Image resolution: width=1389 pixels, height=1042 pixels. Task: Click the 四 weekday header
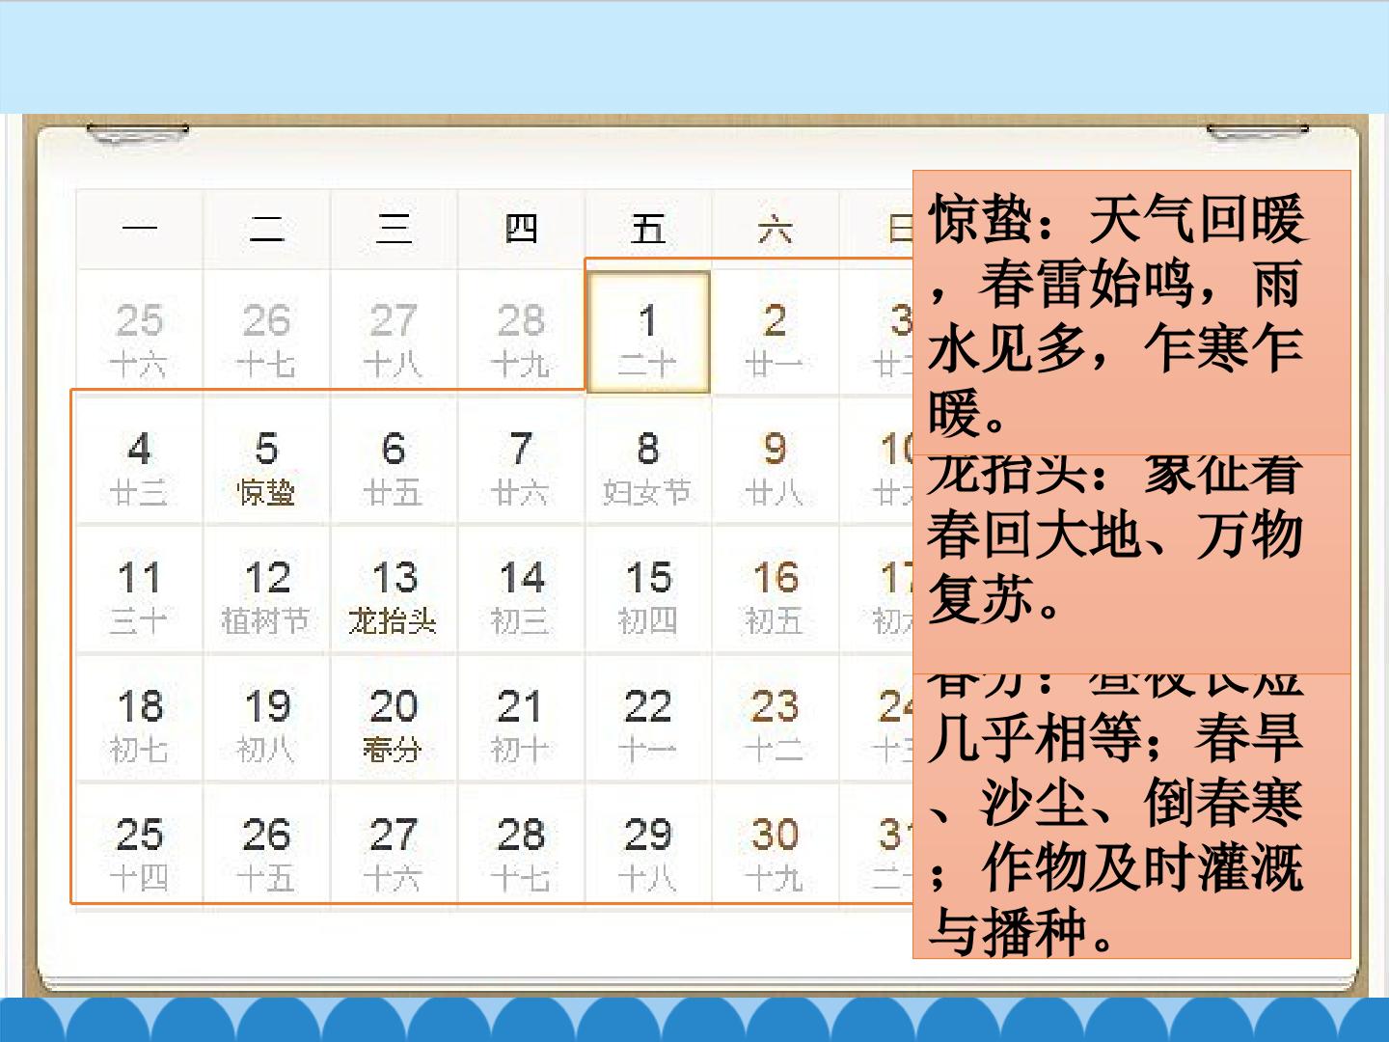521,229
